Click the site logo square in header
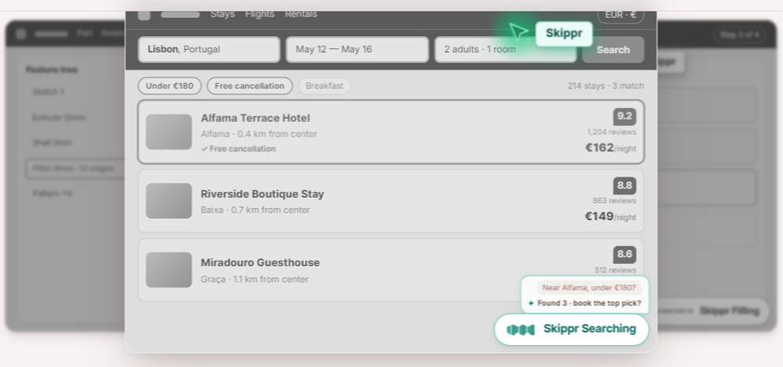Image resolution: width=783 pixels, height=367 pixels. (x=144, y=15)
